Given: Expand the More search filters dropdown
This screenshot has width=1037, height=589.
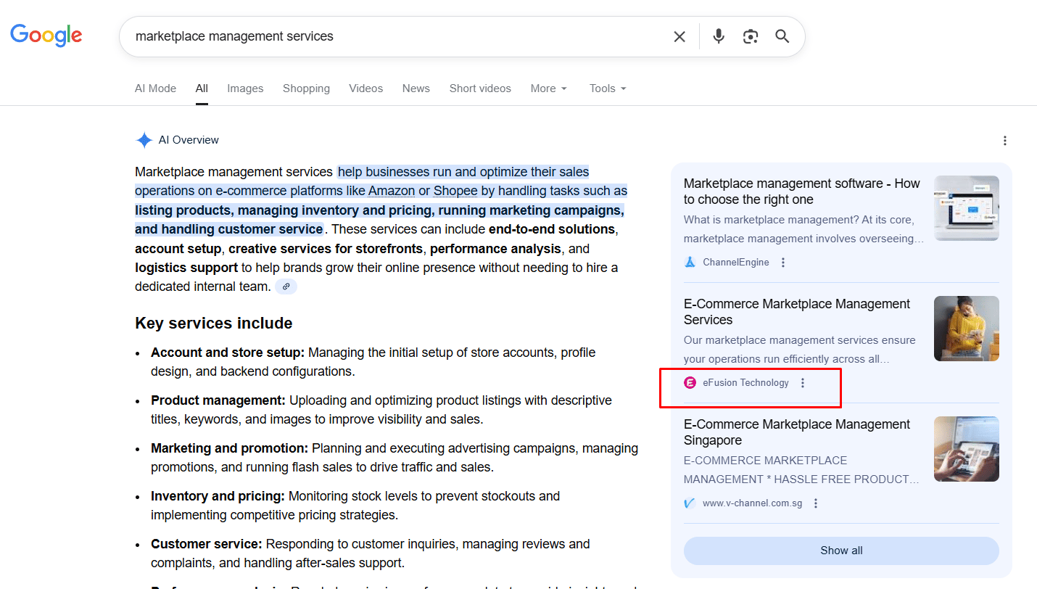Looking at the screenshot, I should pos(549,88).
